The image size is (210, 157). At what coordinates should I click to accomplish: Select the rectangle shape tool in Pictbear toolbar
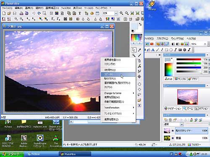tap(166, 50)
